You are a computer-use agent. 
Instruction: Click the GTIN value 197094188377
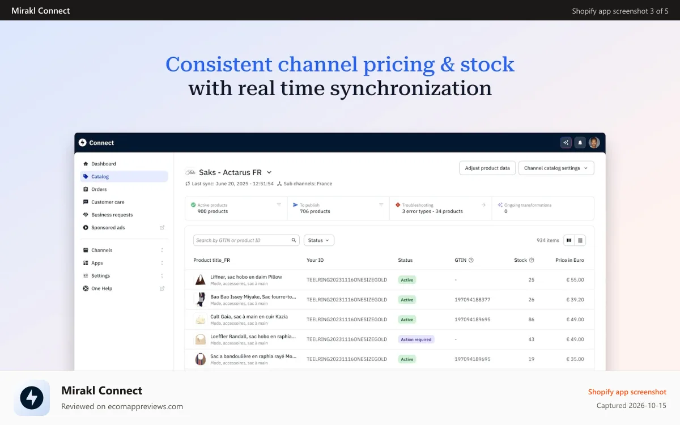tap(473, 300)
